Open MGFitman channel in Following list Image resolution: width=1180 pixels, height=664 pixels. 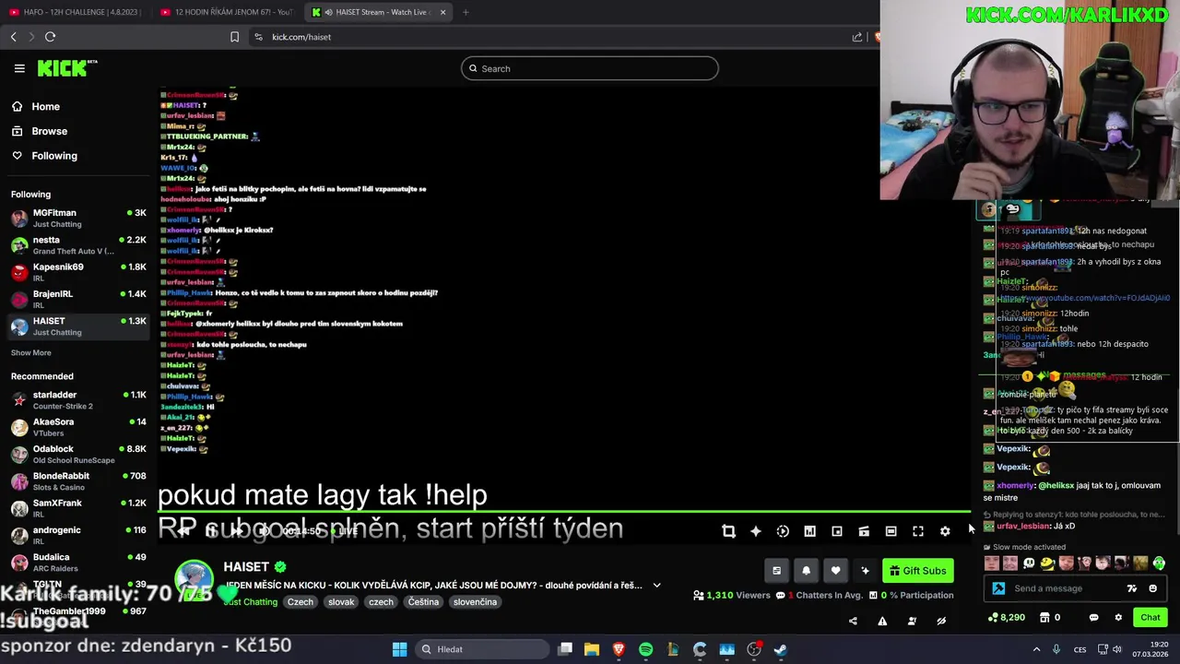coord(78,219)
